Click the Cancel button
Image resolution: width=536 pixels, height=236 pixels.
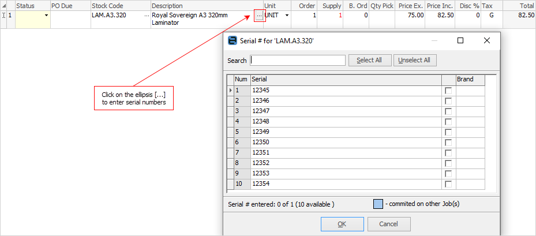click(389, 224)
